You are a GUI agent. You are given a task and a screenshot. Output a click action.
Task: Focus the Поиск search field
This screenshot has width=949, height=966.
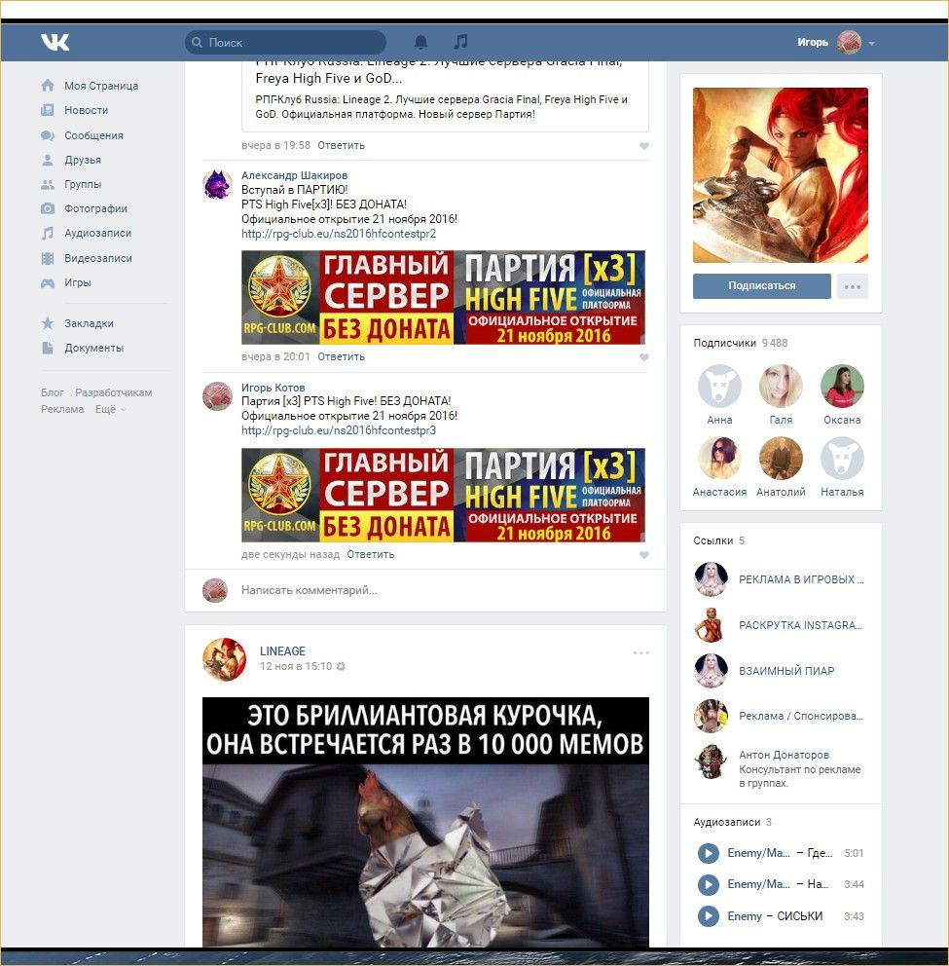pyautogui.click(x=286, y=43)
